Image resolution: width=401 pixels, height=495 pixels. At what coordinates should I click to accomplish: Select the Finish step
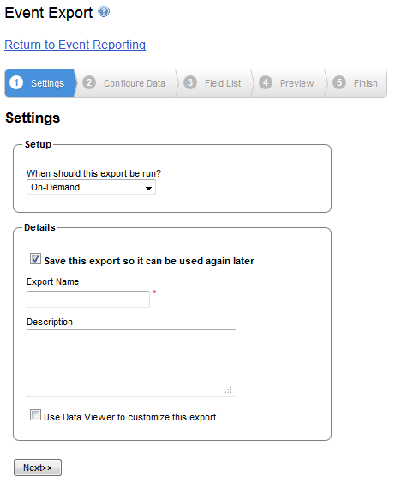[x=356, y=83]
